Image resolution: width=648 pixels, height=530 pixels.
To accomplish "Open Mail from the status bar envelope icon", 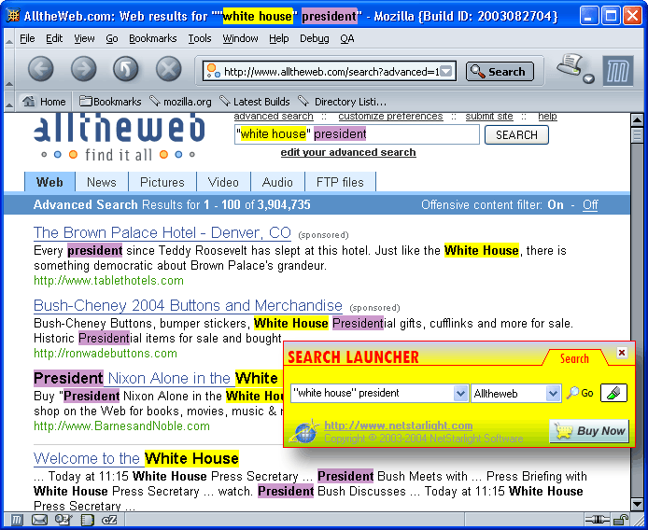I will click(x=39, y=520).
